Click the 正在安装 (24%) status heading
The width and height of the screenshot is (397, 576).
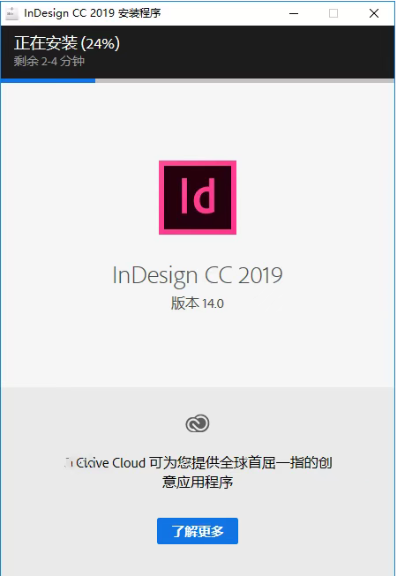(67, 43)
